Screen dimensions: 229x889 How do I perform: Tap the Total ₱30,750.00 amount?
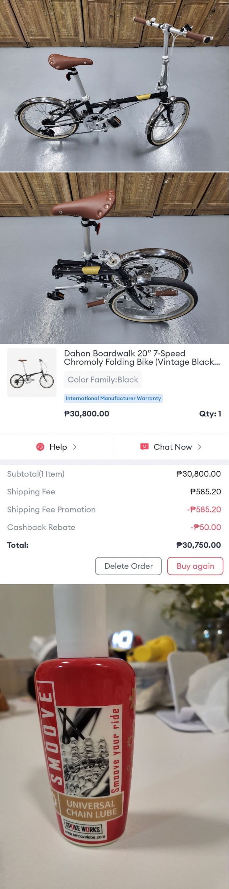click(x=199, y=545)
